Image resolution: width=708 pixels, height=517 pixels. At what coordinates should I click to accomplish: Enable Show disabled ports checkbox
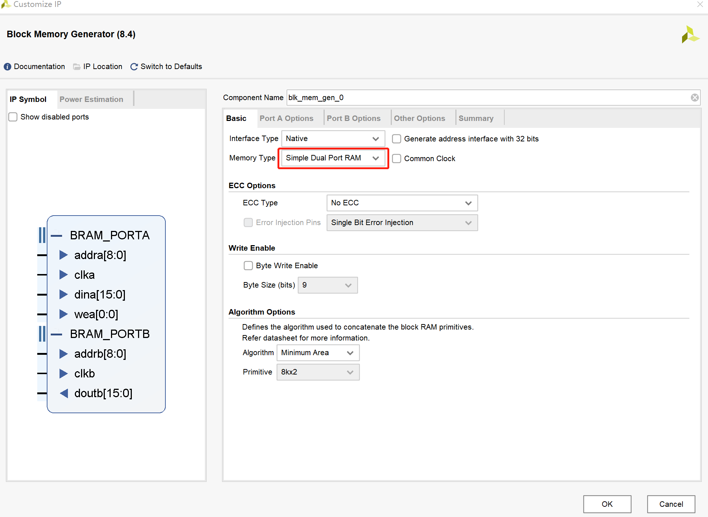click(x=13, y=117)
